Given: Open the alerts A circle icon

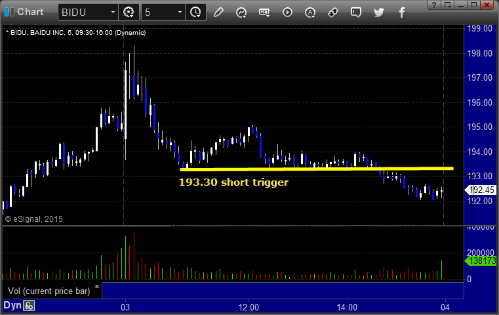Looking at the screenshot, I should point(310,12).
